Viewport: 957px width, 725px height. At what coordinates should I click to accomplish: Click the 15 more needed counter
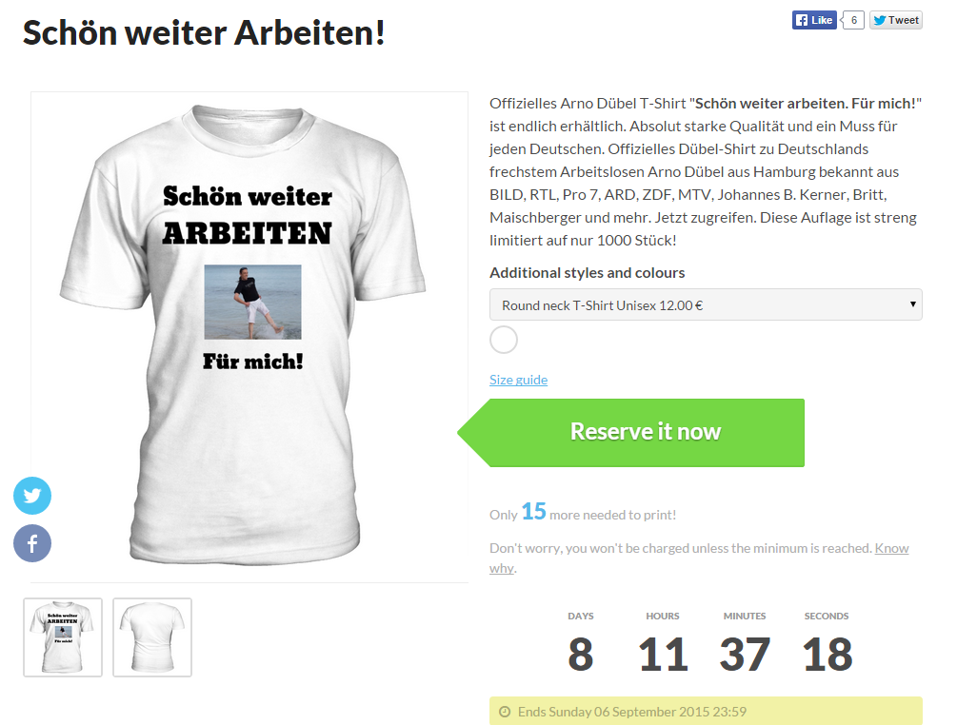click(533, 512)
